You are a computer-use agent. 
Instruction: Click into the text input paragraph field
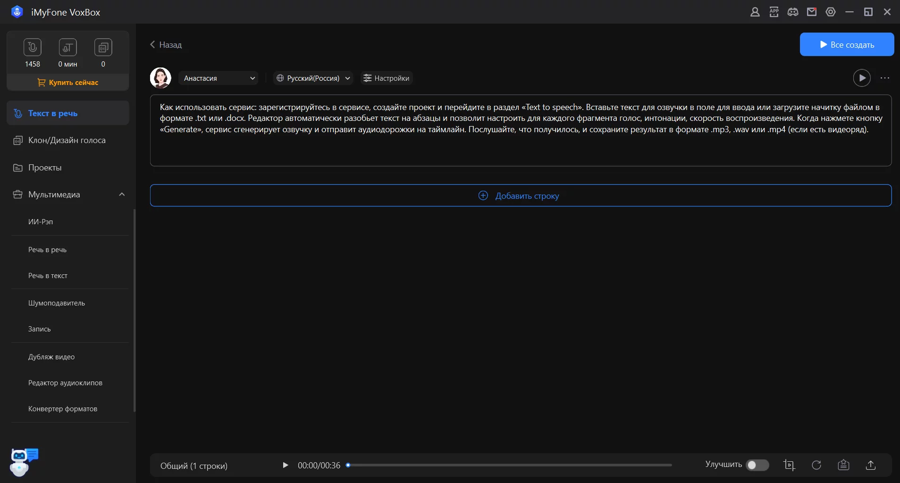coord(521,130)
